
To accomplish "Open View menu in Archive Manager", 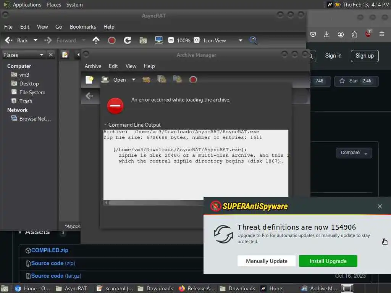I will click(131, 66).
